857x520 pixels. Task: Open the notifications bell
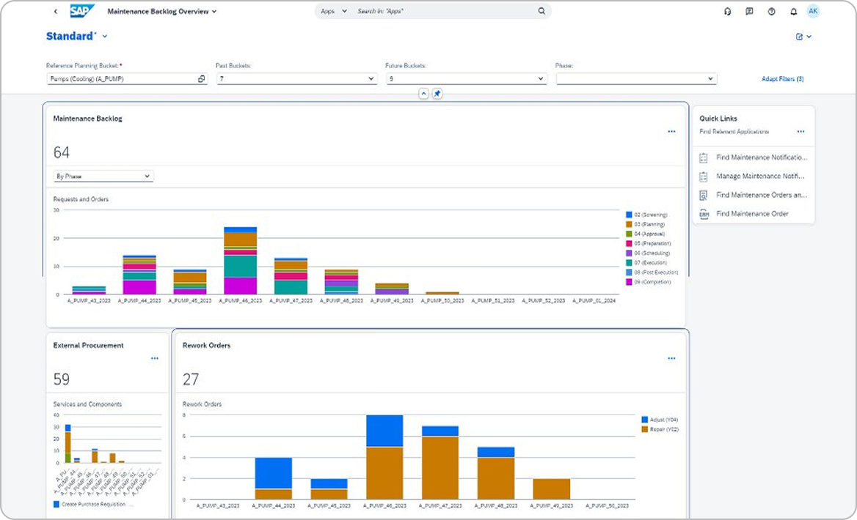pos(793,12)
